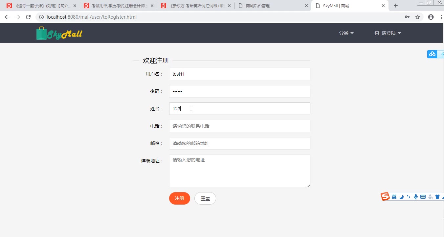Click the 详细地址 address textarea
The width and height of the screenshot is (444, 237).
(x=240, y=171)
